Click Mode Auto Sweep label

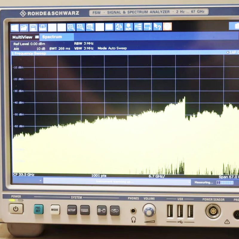112,48
